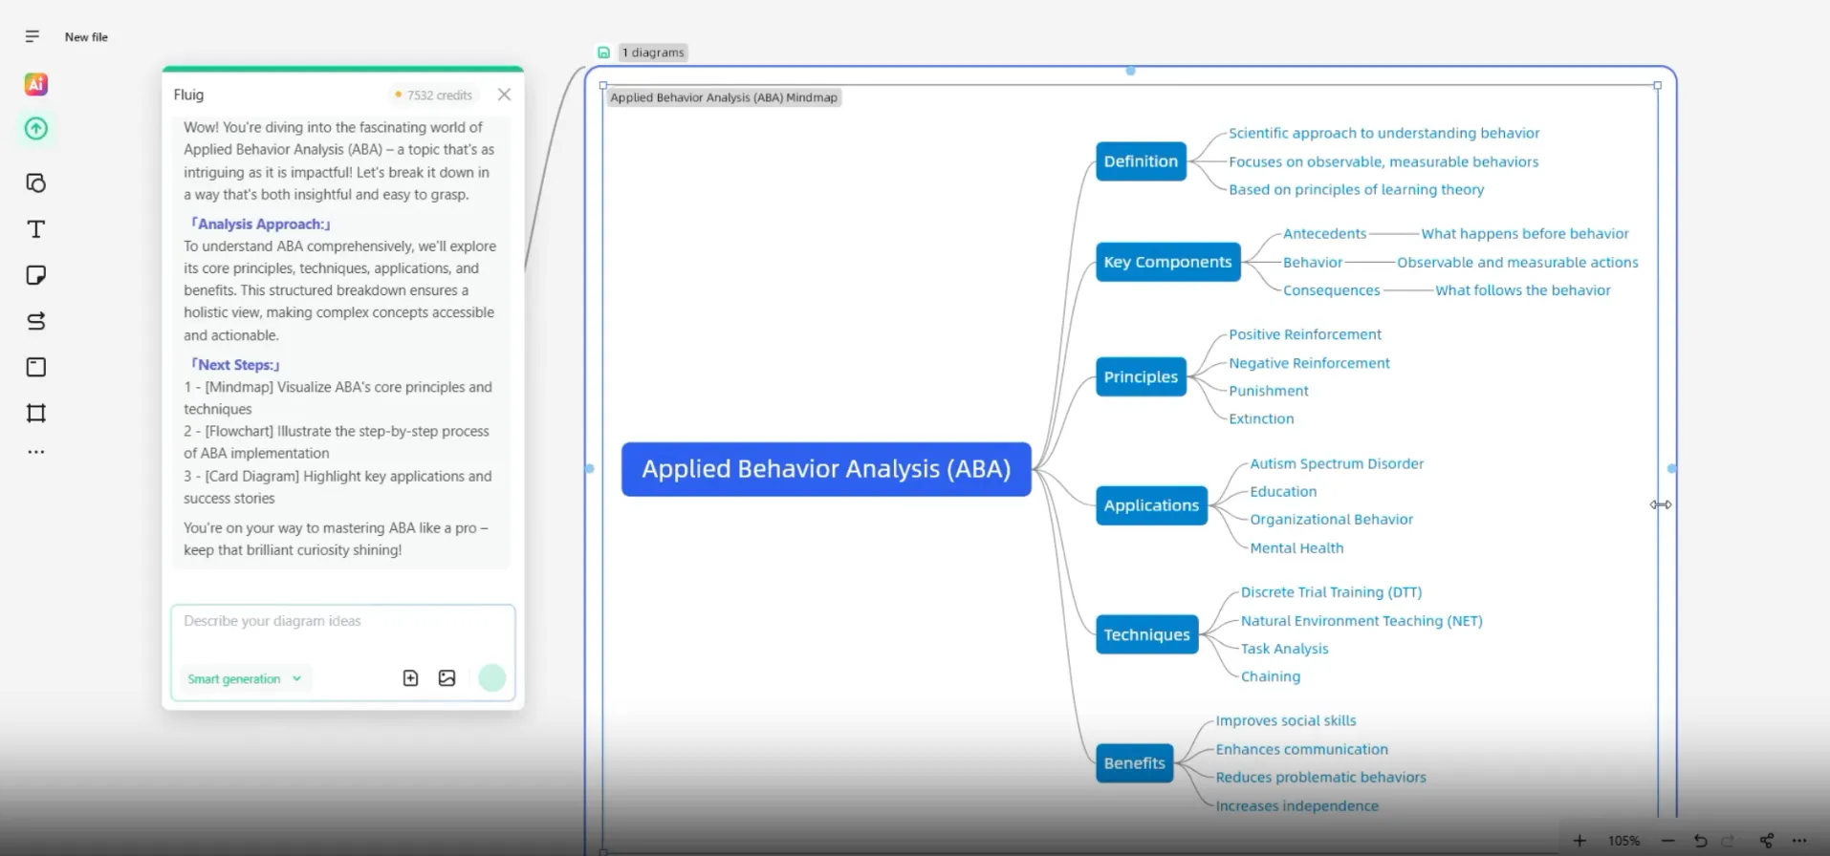Click the zoom in plus icon
The width and height of the screenshot is (1830, 856).
coord(1579,841)
